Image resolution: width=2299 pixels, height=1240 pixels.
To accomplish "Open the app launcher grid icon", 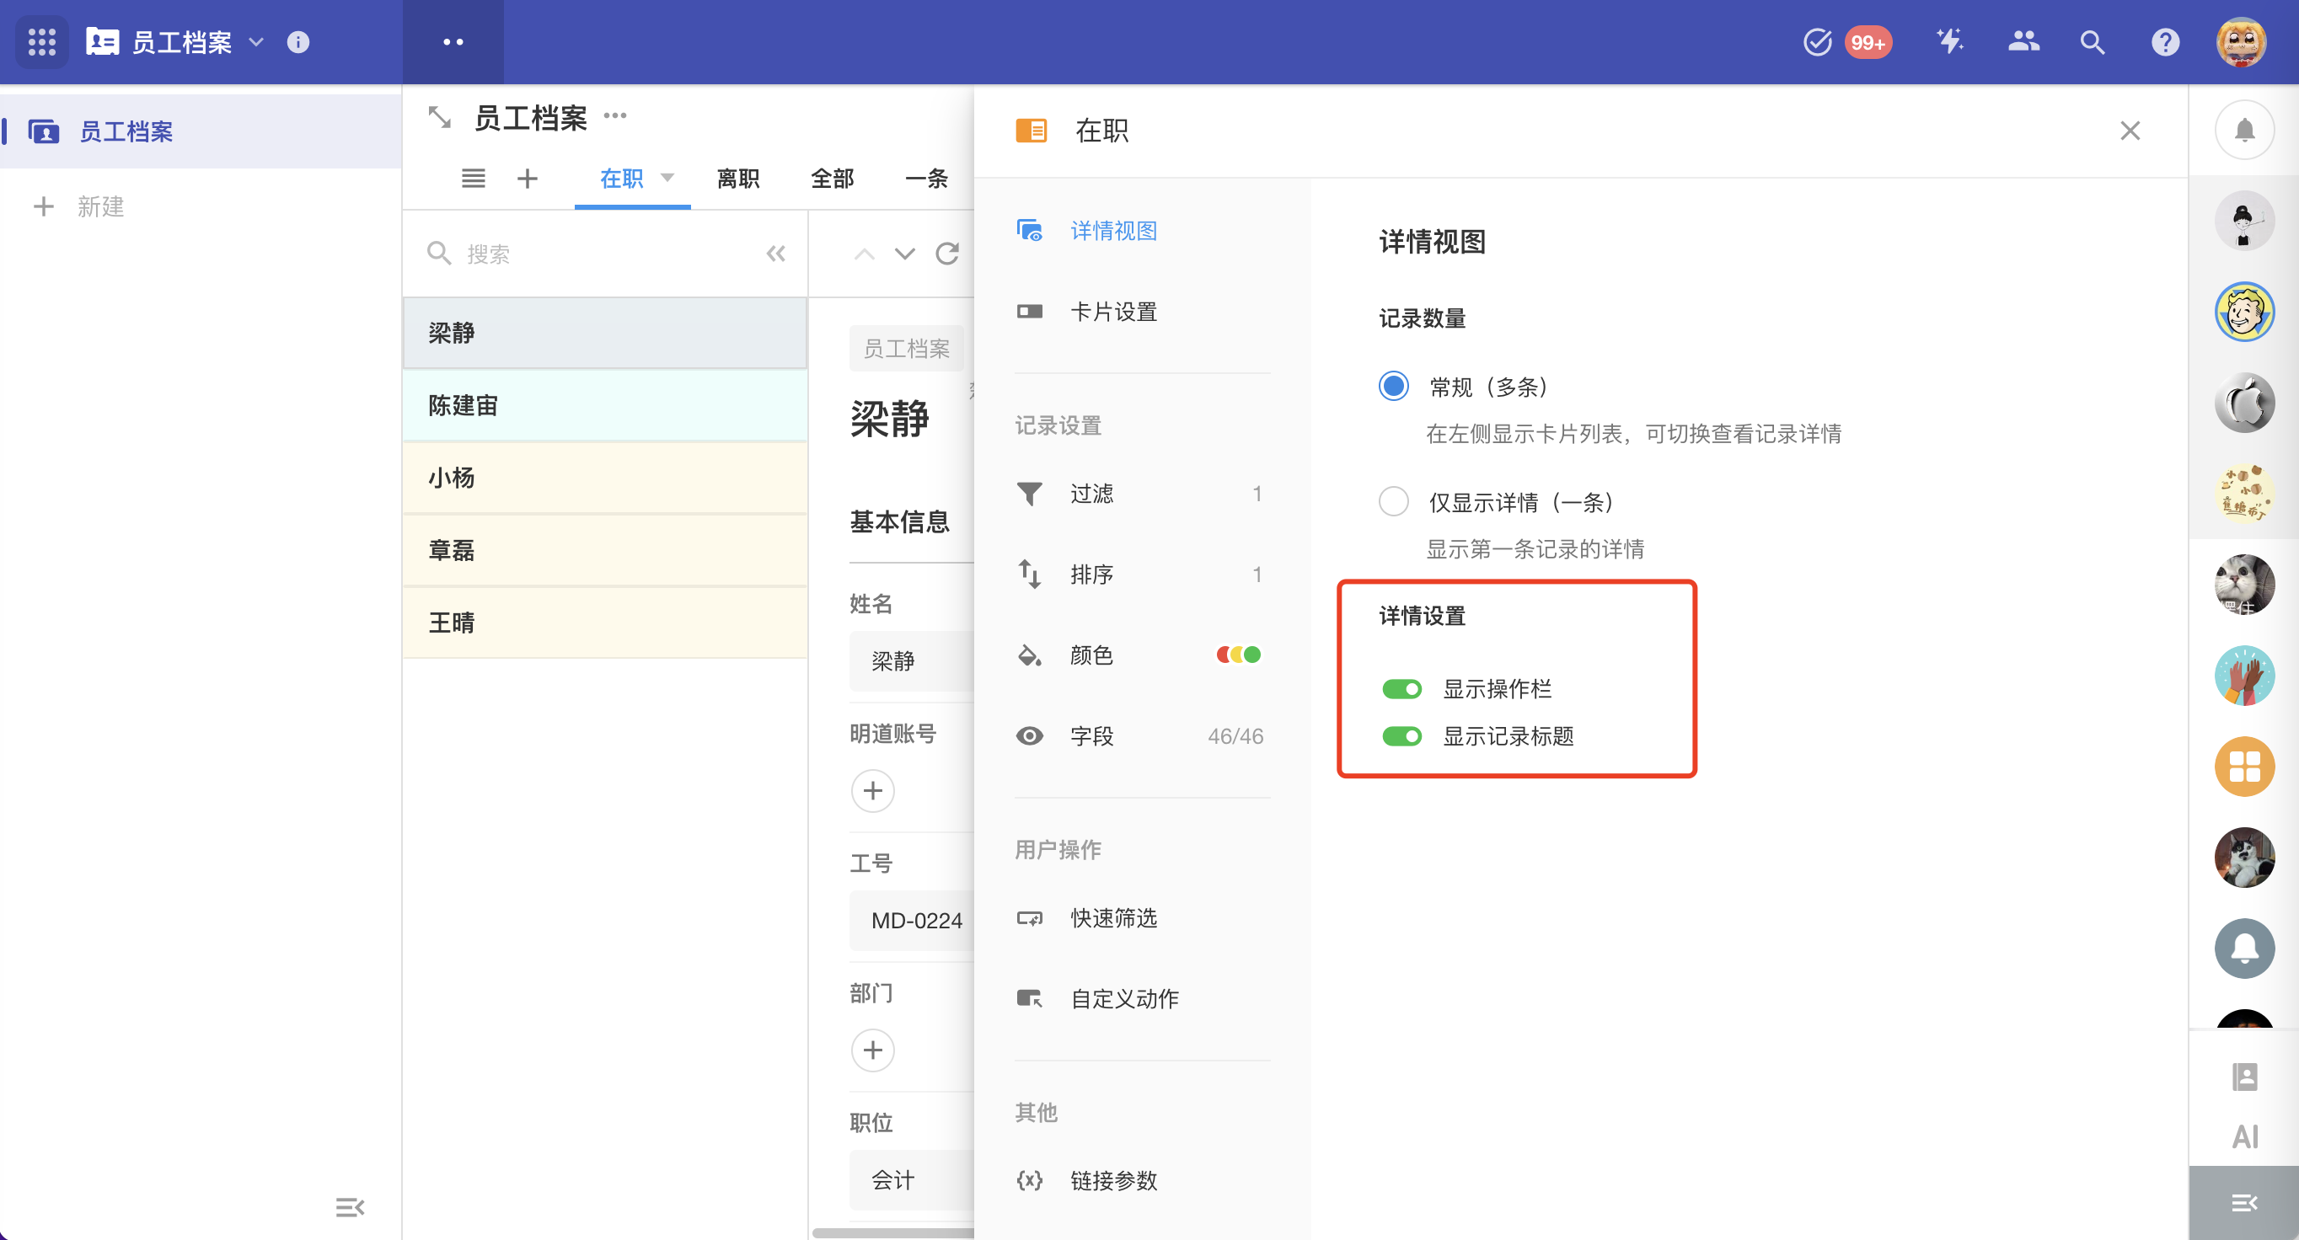I will click(42, 42).
